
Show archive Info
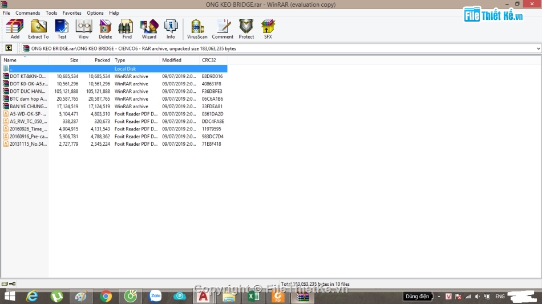(171, 29)
